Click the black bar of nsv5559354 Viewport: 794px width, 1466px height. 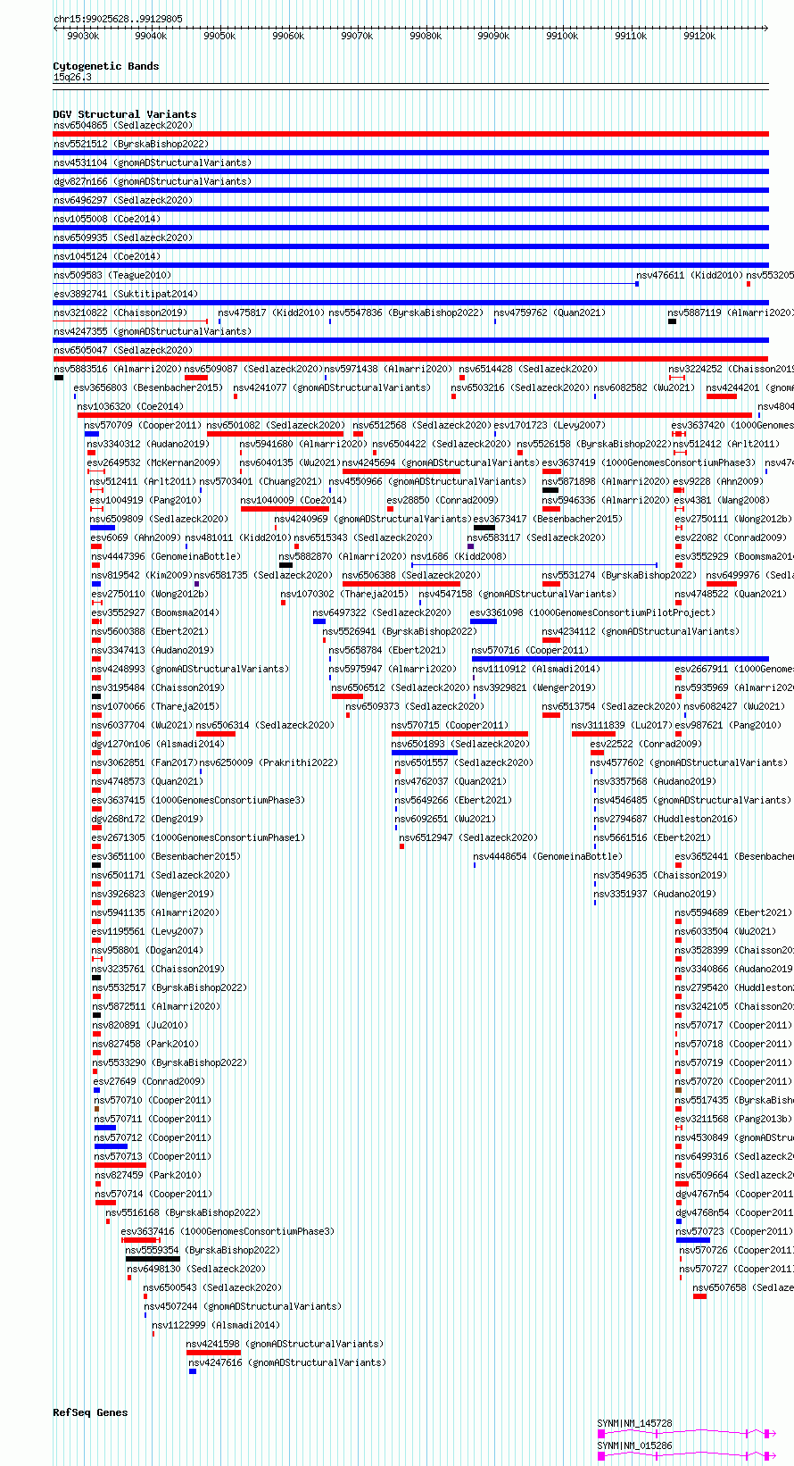point(153,1259)
